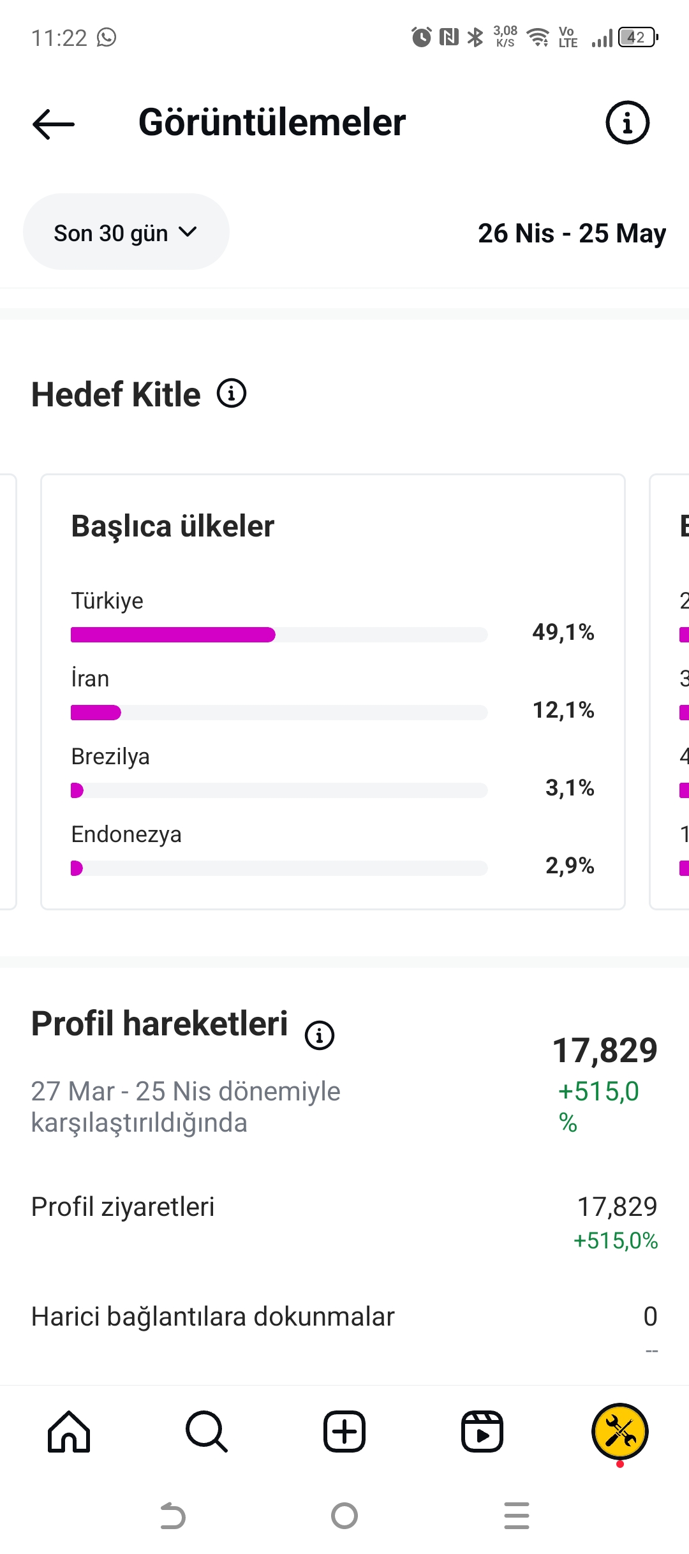Go to the Home tab icon
This screenshot has width=689, height=1554.
click(x=69, y=1432)
